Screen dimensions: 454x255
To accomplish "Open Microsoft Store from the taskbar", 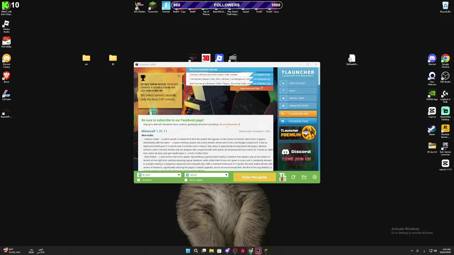I will click(219, 251).
